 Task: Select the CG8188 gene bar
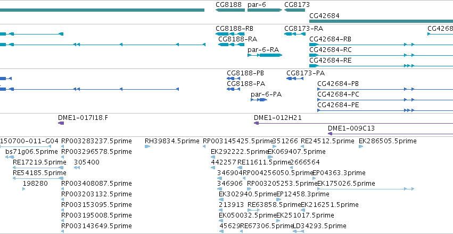coord(230,10)
